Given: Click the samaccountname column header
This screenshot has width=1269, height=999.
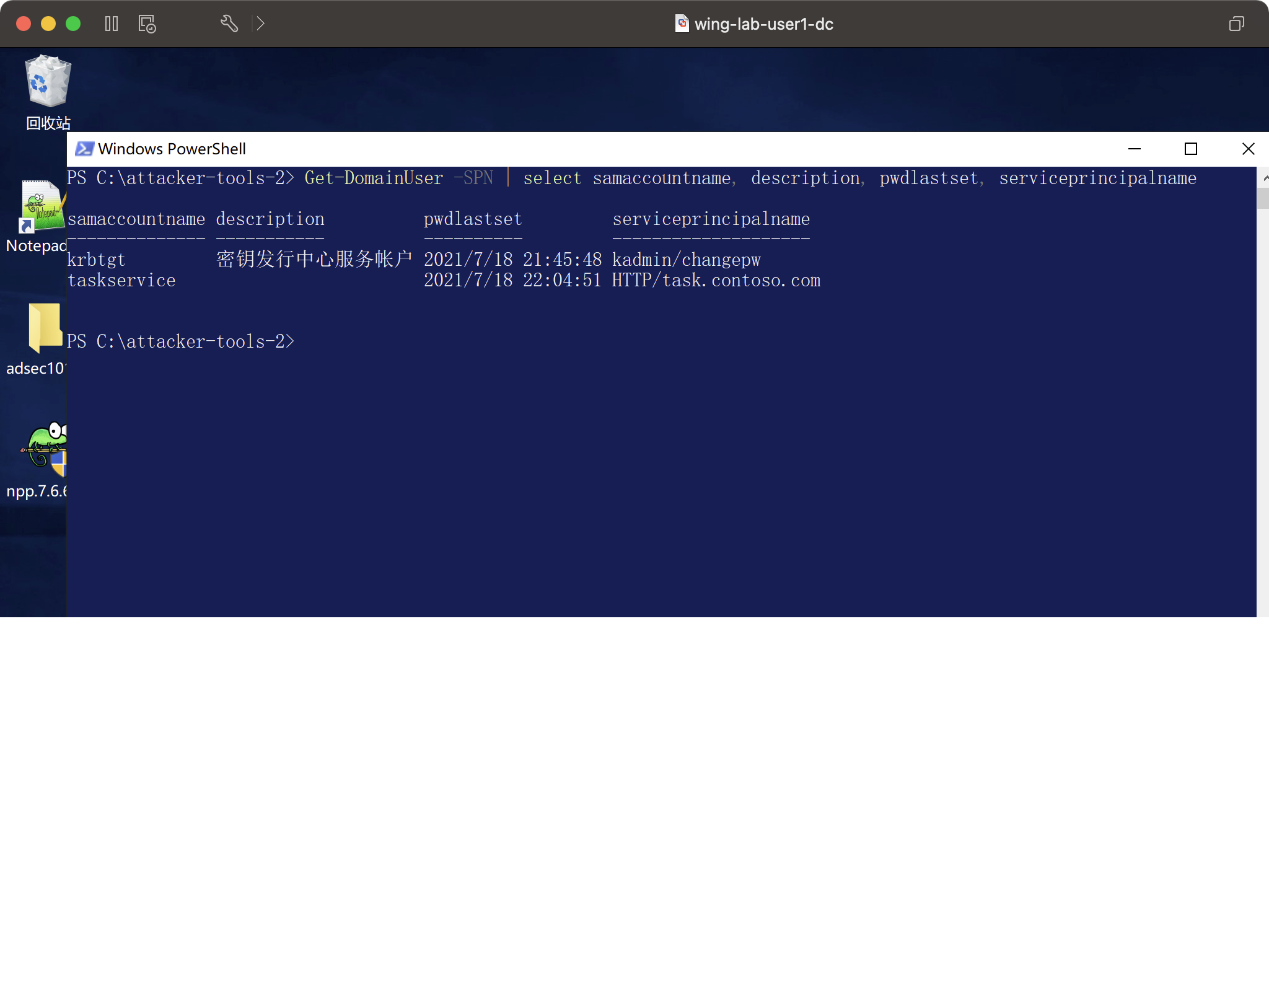Looking at the screenshot, I should pos(136,219).
